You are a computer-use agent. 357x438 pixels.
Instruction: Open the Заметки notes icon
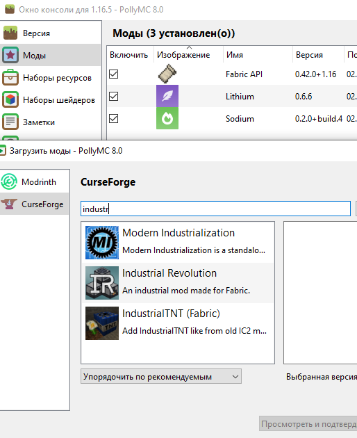[10, 122]
